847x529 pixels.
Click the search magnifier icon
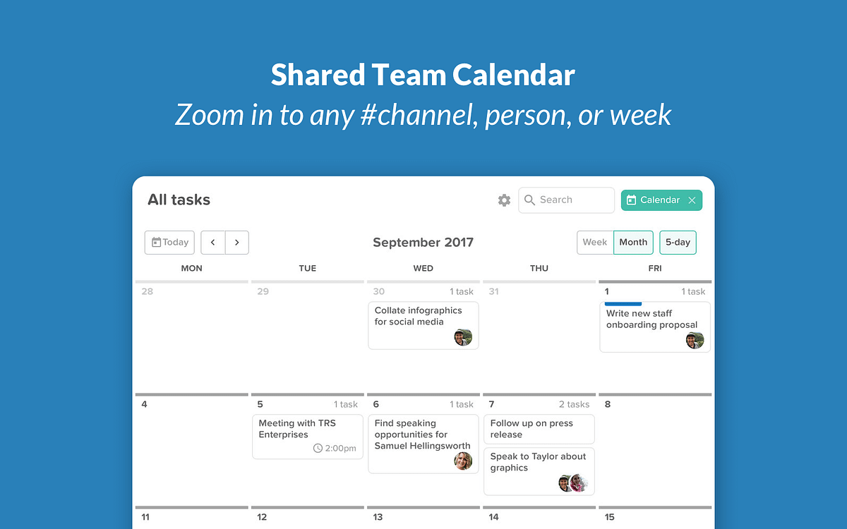point(529,200)
